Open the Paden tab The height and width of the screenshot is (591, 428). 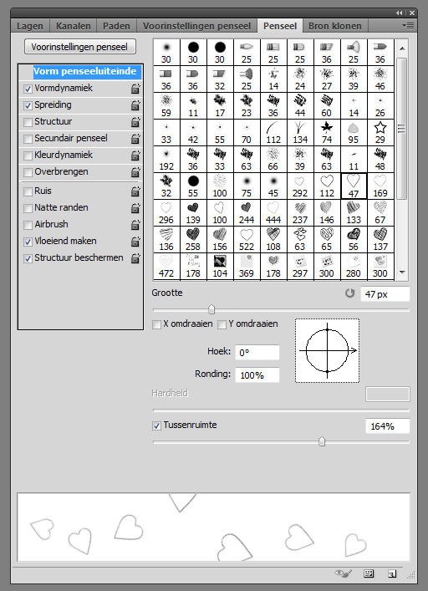[116, 26]
